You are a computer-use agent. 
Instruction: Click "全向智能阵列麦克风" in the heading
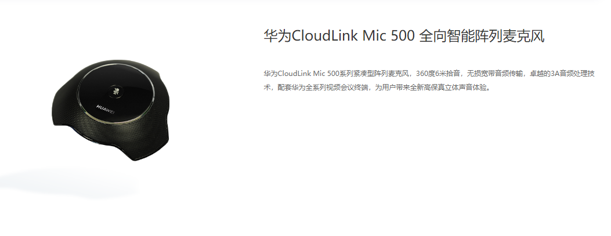(x=481, y=36)
